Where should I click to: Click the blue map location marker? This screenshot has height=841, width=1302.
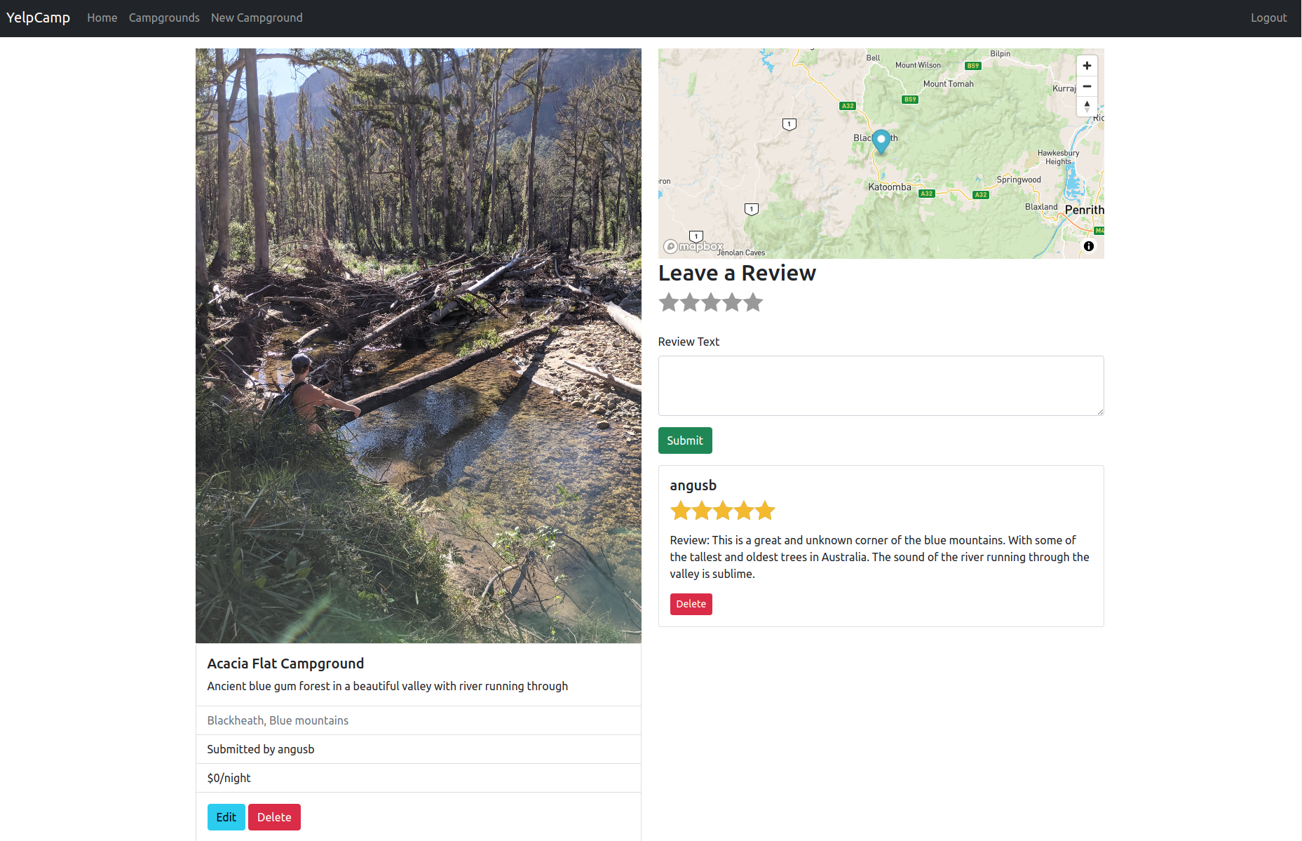(x=881, y=142)
